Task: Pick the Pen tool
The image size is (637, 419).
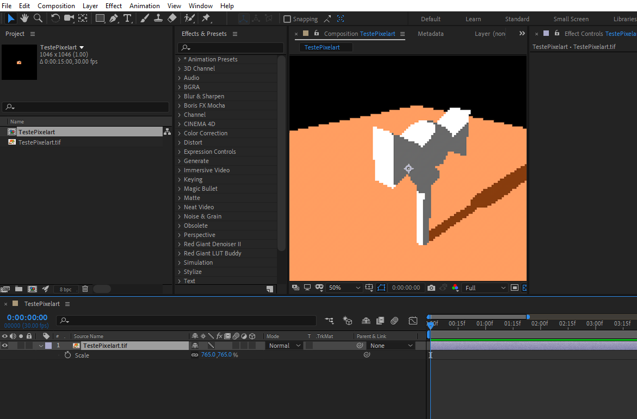Action: (114, 18)
